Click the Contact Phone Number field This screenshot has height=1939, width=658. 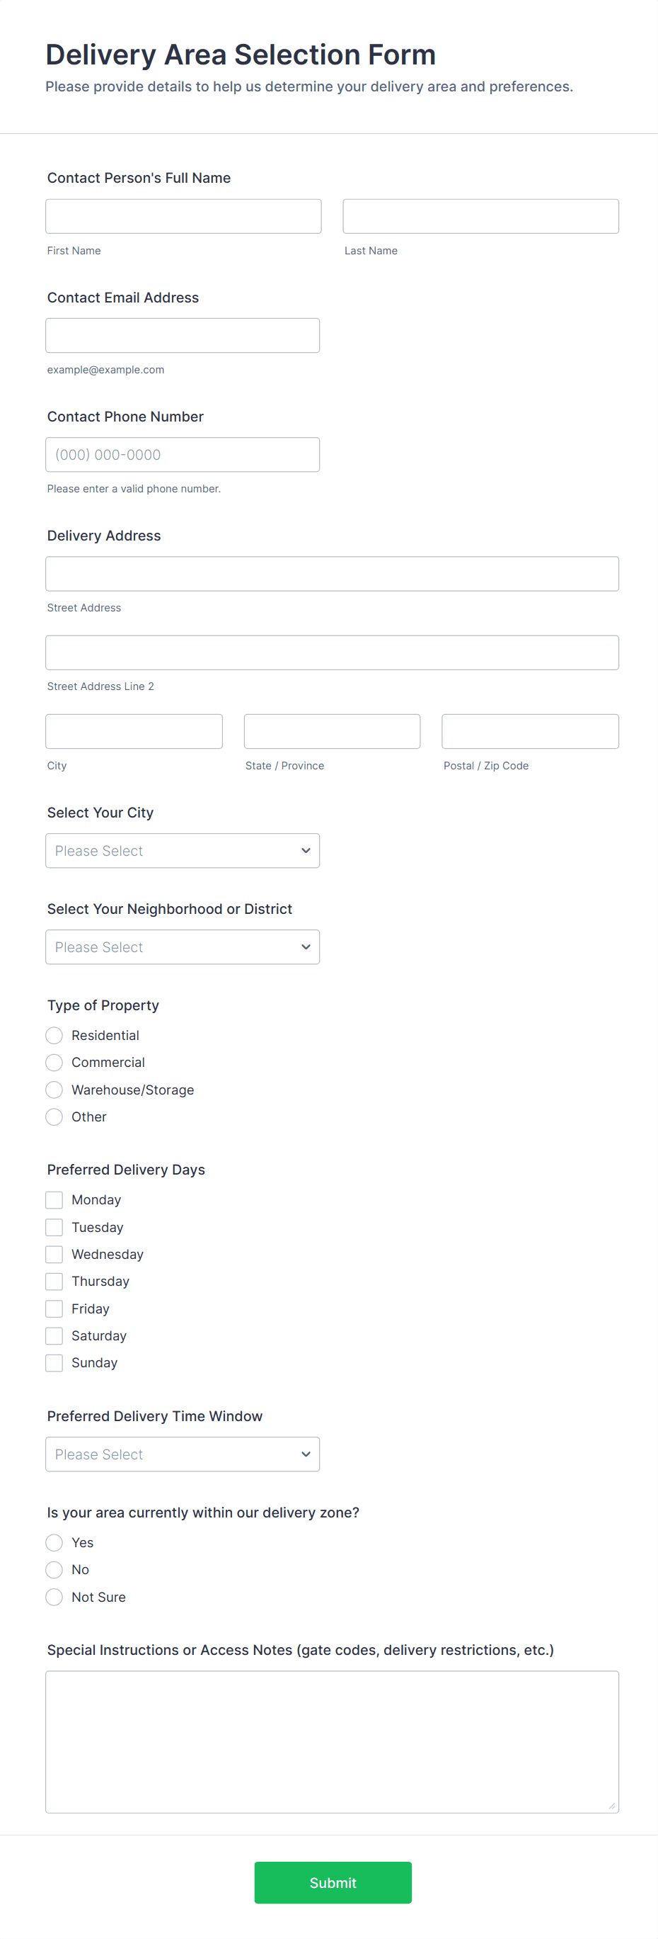182,455
